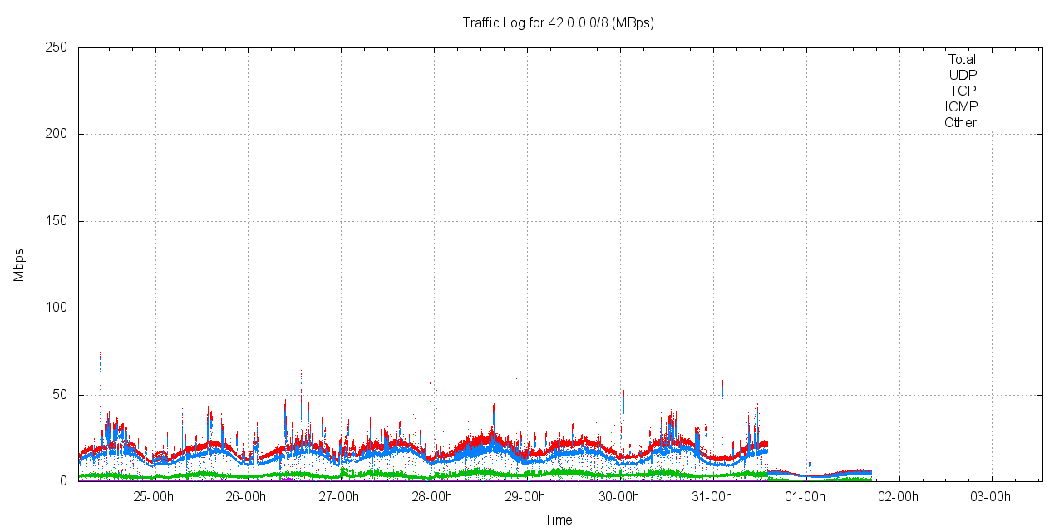Image resolution: width=1064 pixels, height=532 pixels.
Task: Click the Time x-axis label
Action: pos(558,520)
